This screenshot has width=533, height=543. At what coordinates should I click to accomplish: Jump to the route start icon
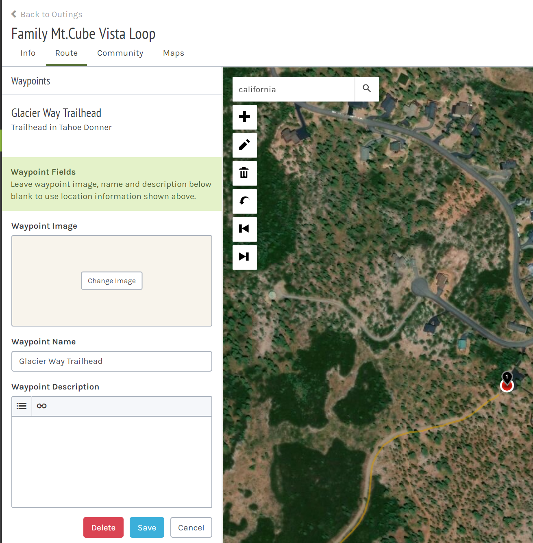[244, 229]
